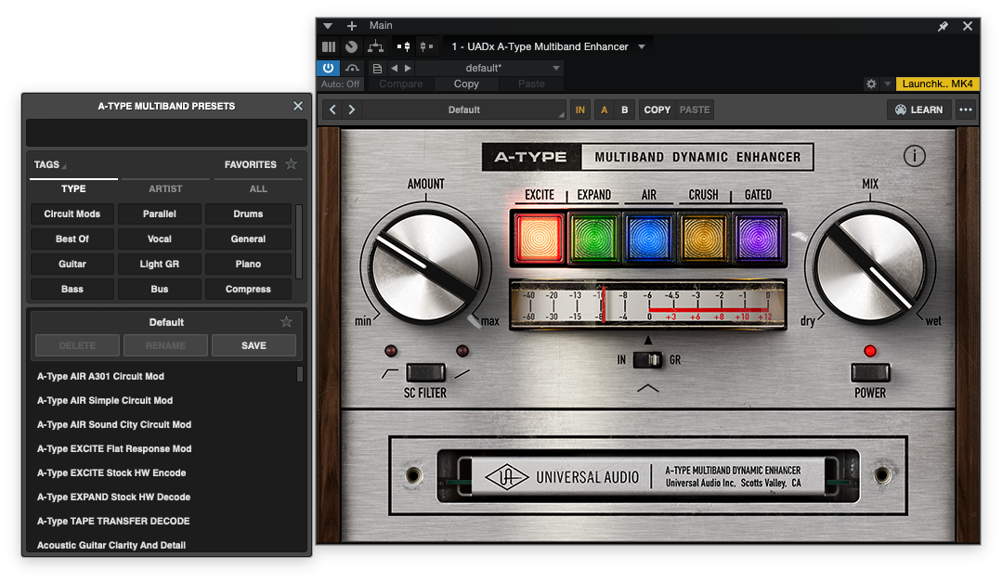Screen dimensions: 1002x582
Task: Click the tag grid scrollbar
Action: click(x=298, y=241)
